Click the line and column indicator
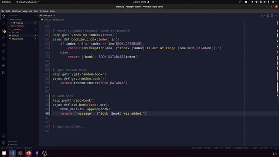 click(x=197, y=148)
